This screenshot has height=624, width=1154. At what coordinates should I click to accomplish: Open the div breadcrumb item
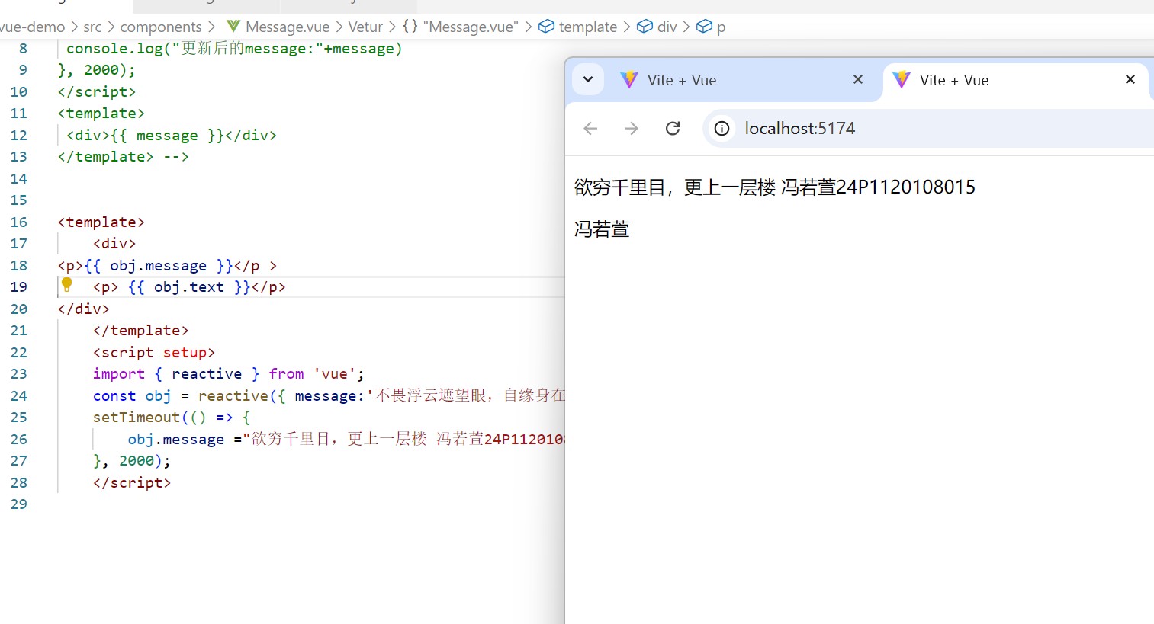[667, 27]
